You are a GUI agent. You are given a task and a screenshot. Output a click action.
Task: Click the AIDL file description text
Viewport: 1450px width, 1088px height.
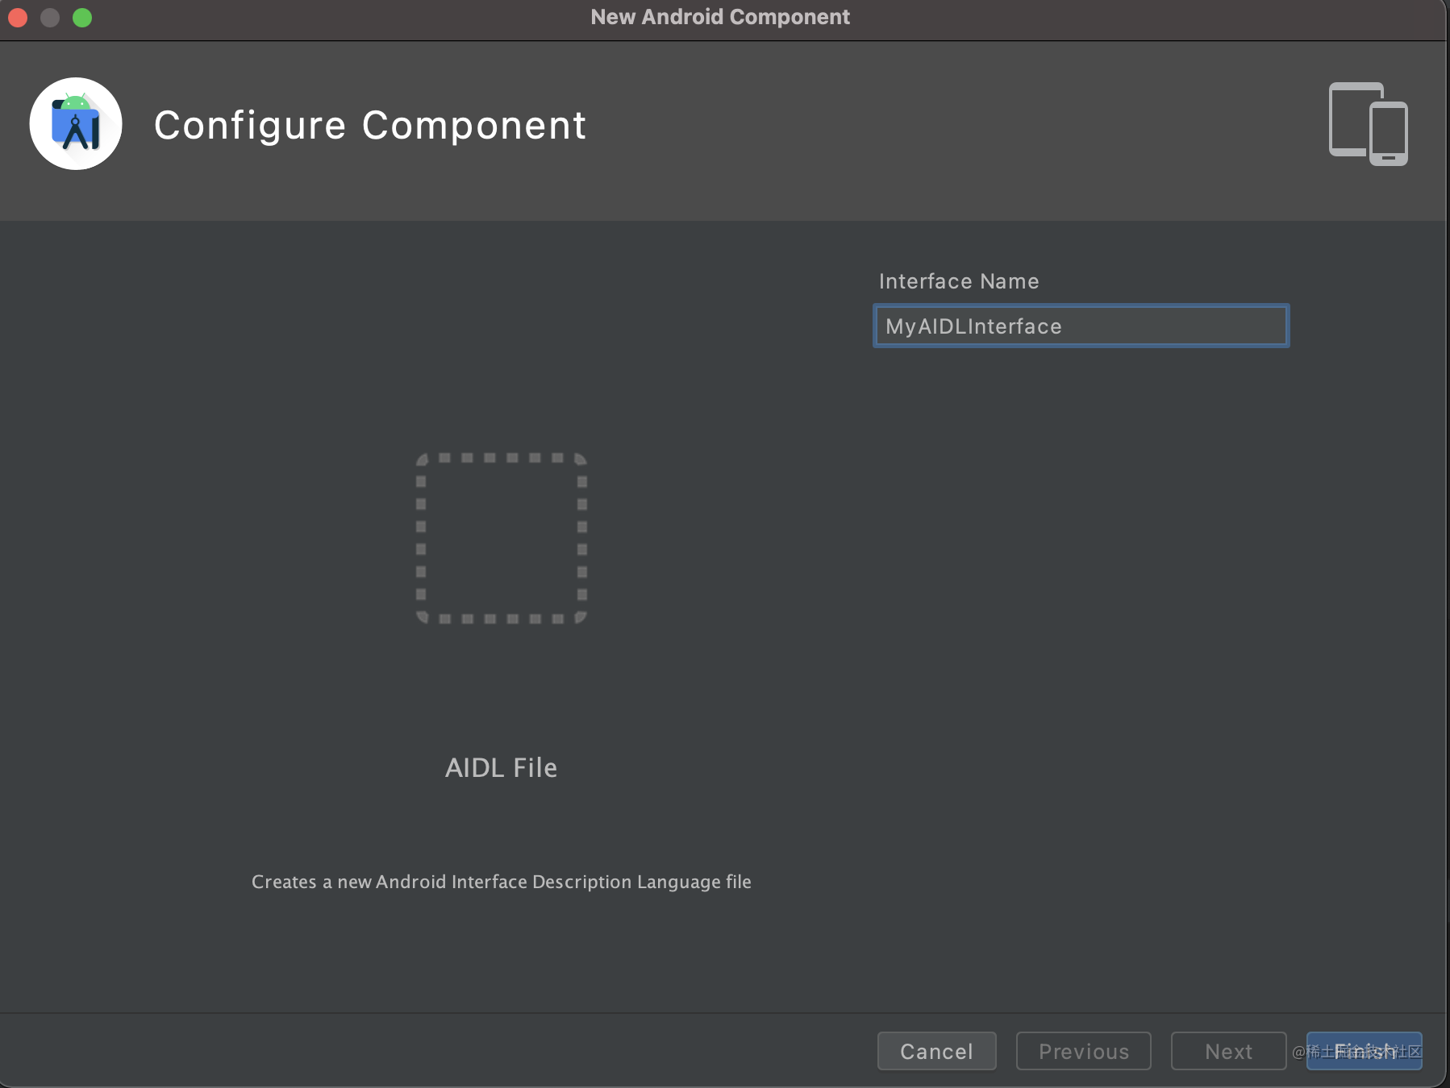[501, 882]
